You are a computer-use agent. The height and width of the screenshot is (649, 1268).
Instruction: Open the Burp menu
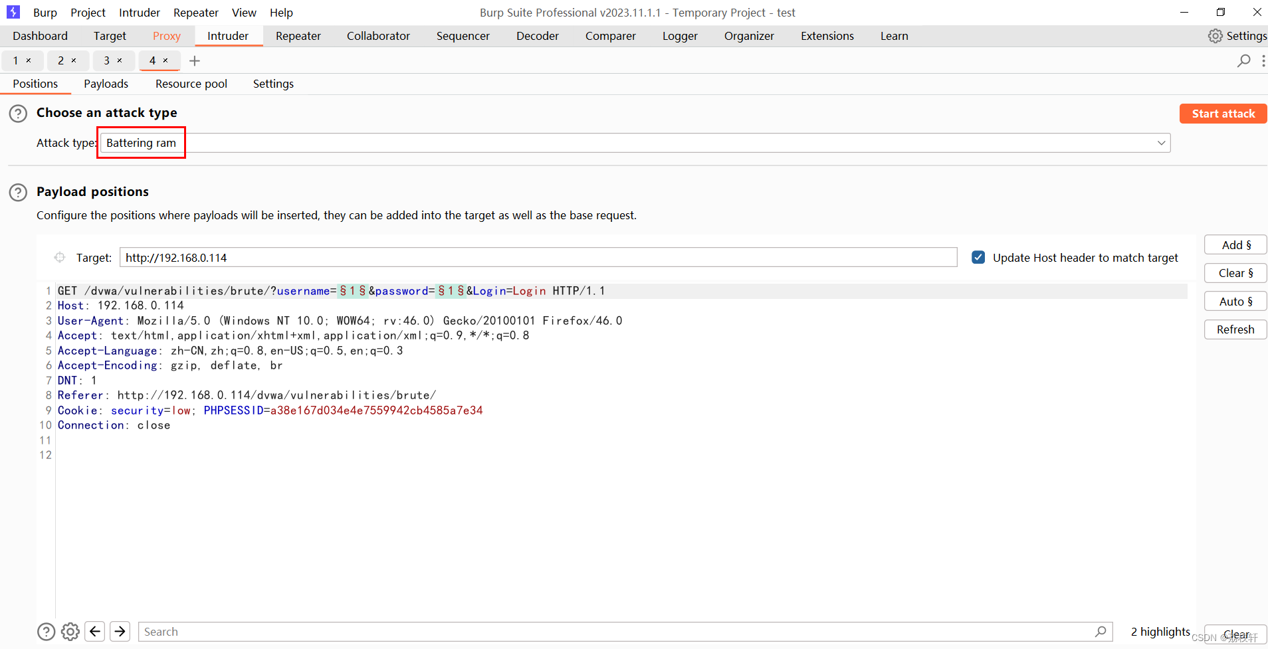point(45,13)
